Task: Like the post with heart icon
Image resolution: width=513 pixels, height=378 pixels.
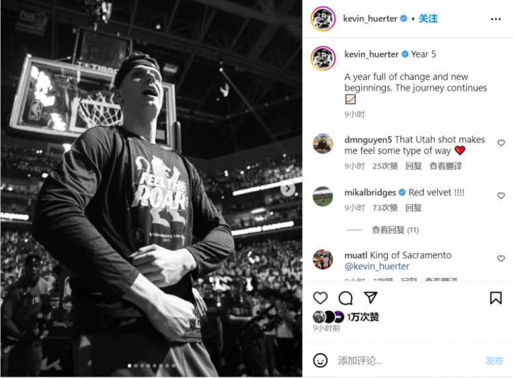Action: (x=320, y=298)
